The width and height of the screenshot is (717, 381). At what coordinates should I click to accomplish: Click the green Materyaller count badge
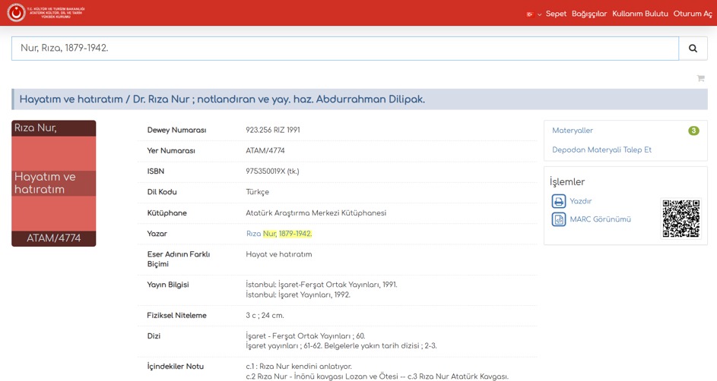693,131
